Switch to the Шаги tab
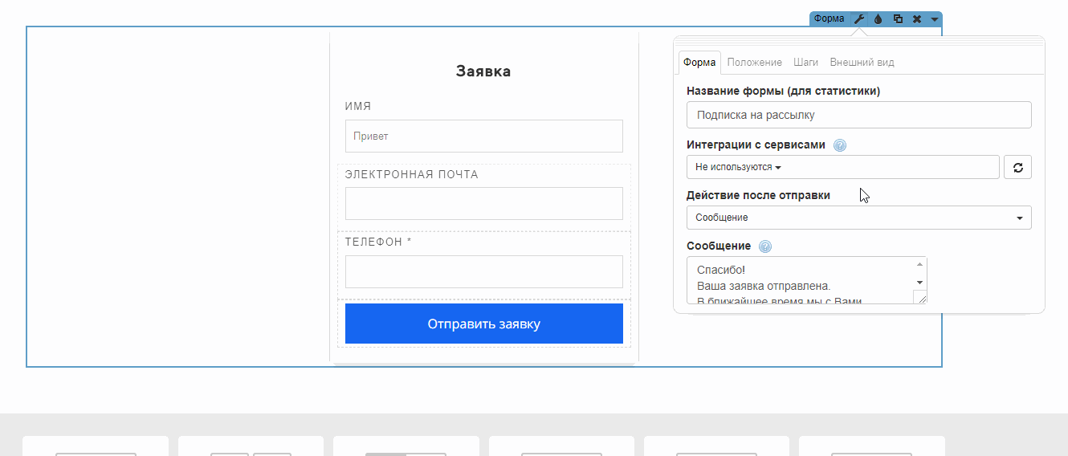This screenshot has width=1068, height=456. click(805, 63)
